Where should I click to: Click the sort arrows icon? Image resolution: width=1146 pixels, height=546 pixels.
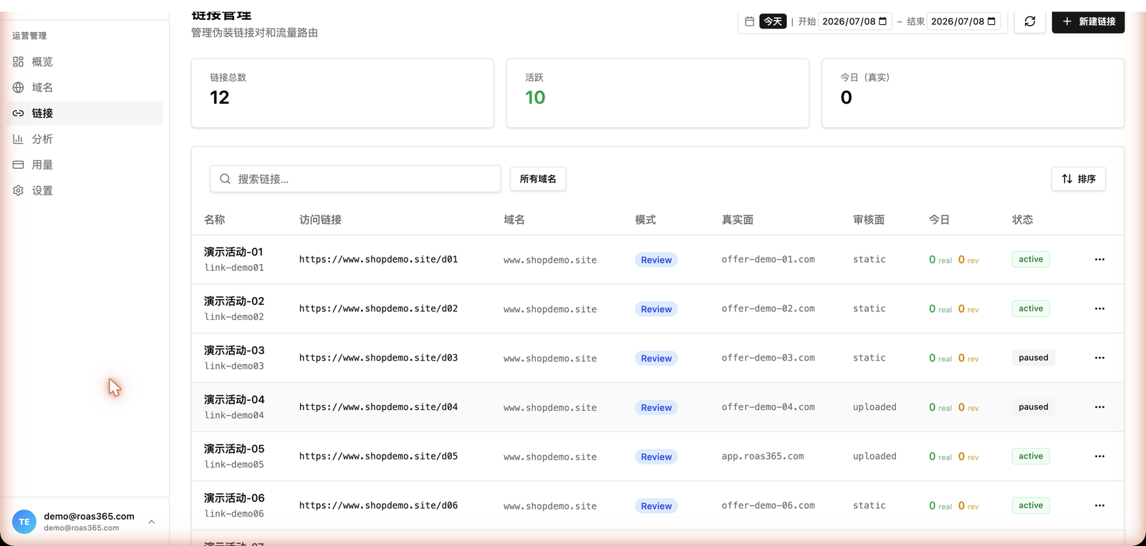coord(1067,179)
